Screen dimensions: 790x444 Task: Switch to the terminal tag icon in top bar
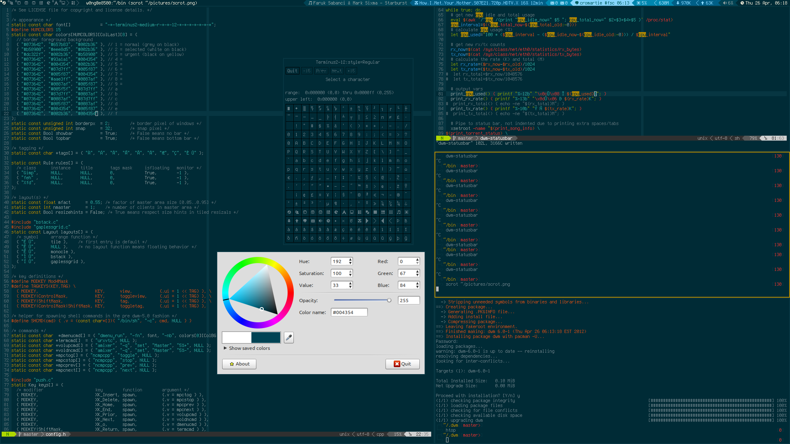coord(19,3)
